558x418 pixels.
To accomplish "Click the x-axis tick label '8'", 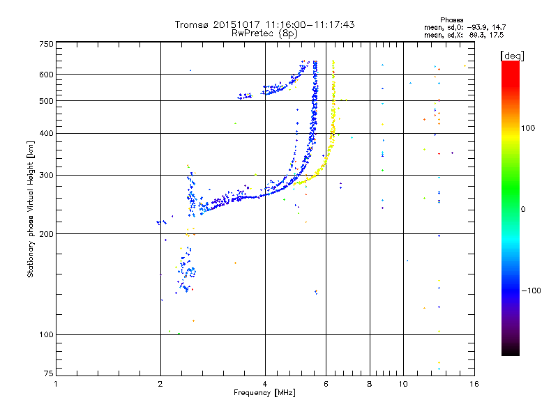I will click(370, 384).
